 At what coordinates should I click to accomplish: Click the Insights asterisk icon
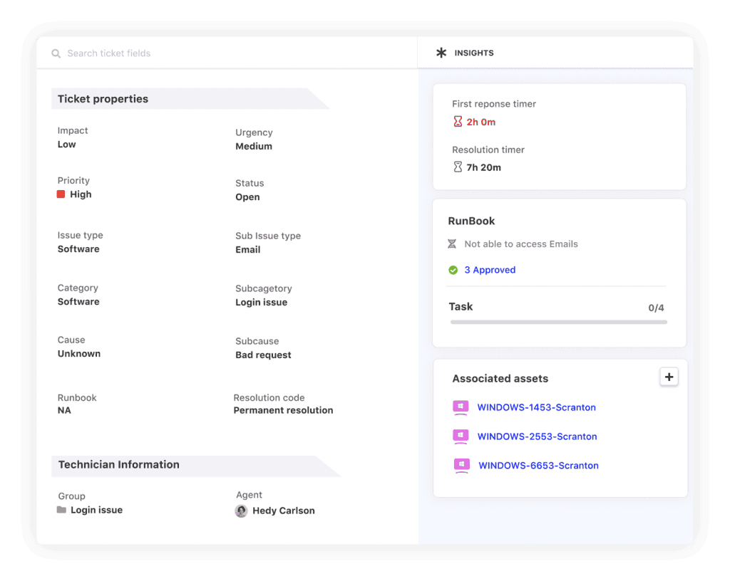(442, 53)
